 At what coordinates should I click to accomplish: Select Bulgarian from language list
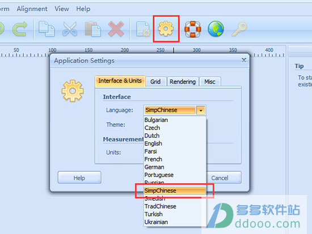(175, 120)
